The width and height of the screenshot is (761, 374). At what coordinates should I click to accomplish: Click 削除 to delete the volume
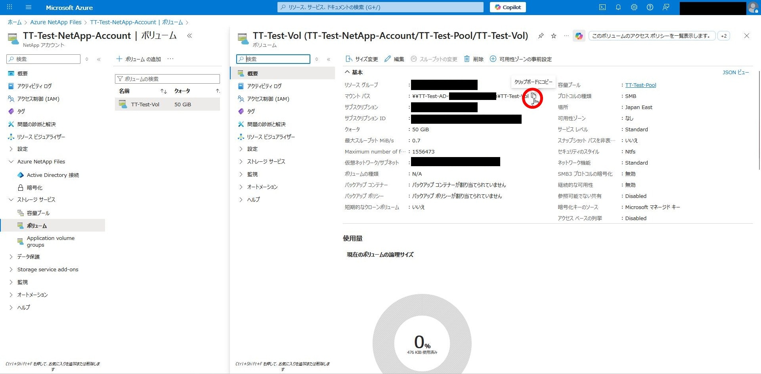tap(474, 59)
